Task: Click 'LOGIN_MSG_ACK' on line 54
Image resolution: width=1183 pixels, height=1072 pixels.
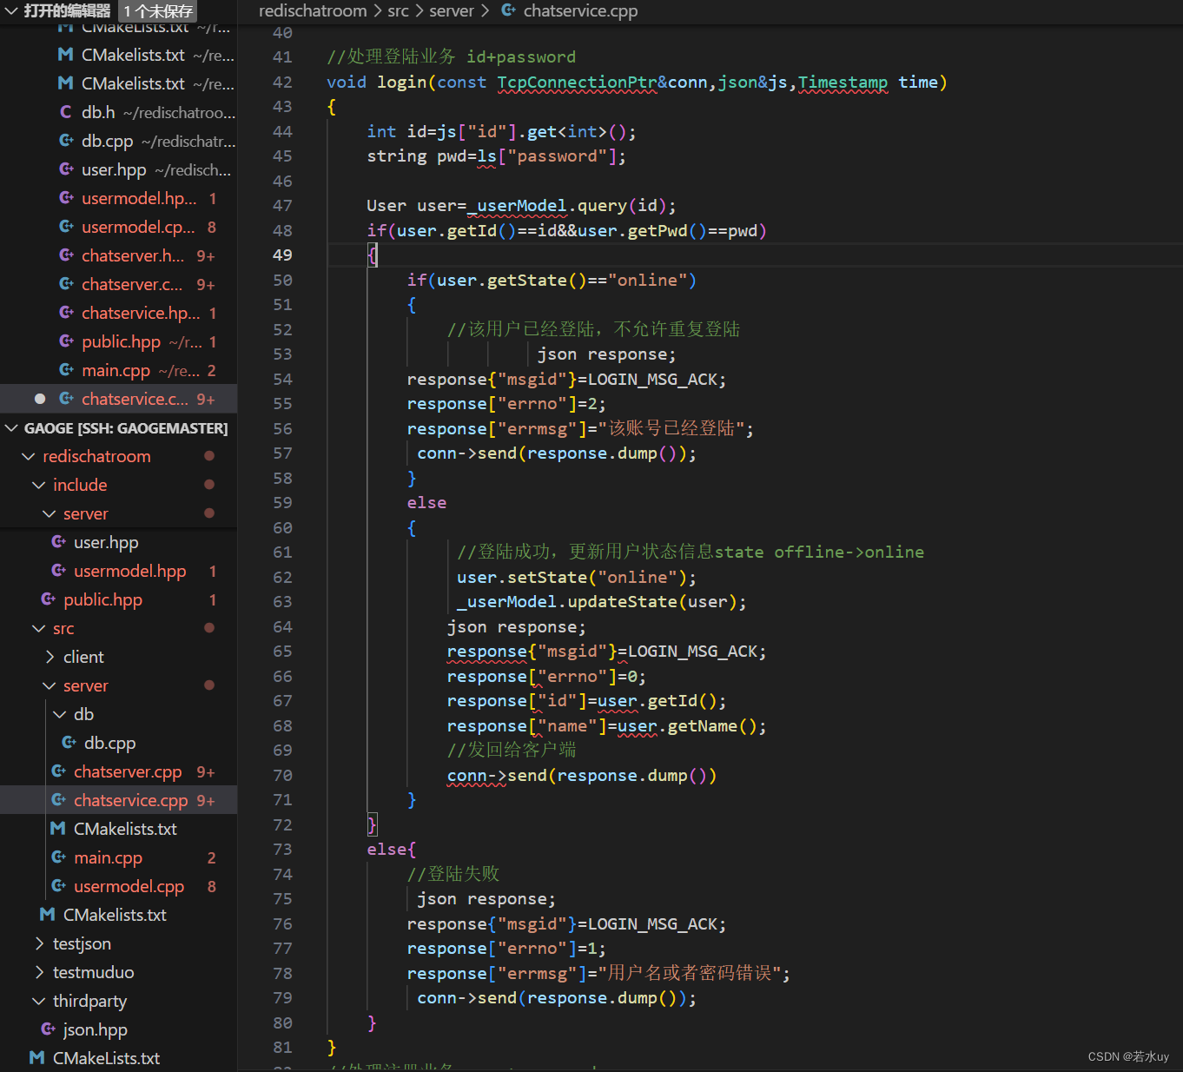Action: click(652, 380)
